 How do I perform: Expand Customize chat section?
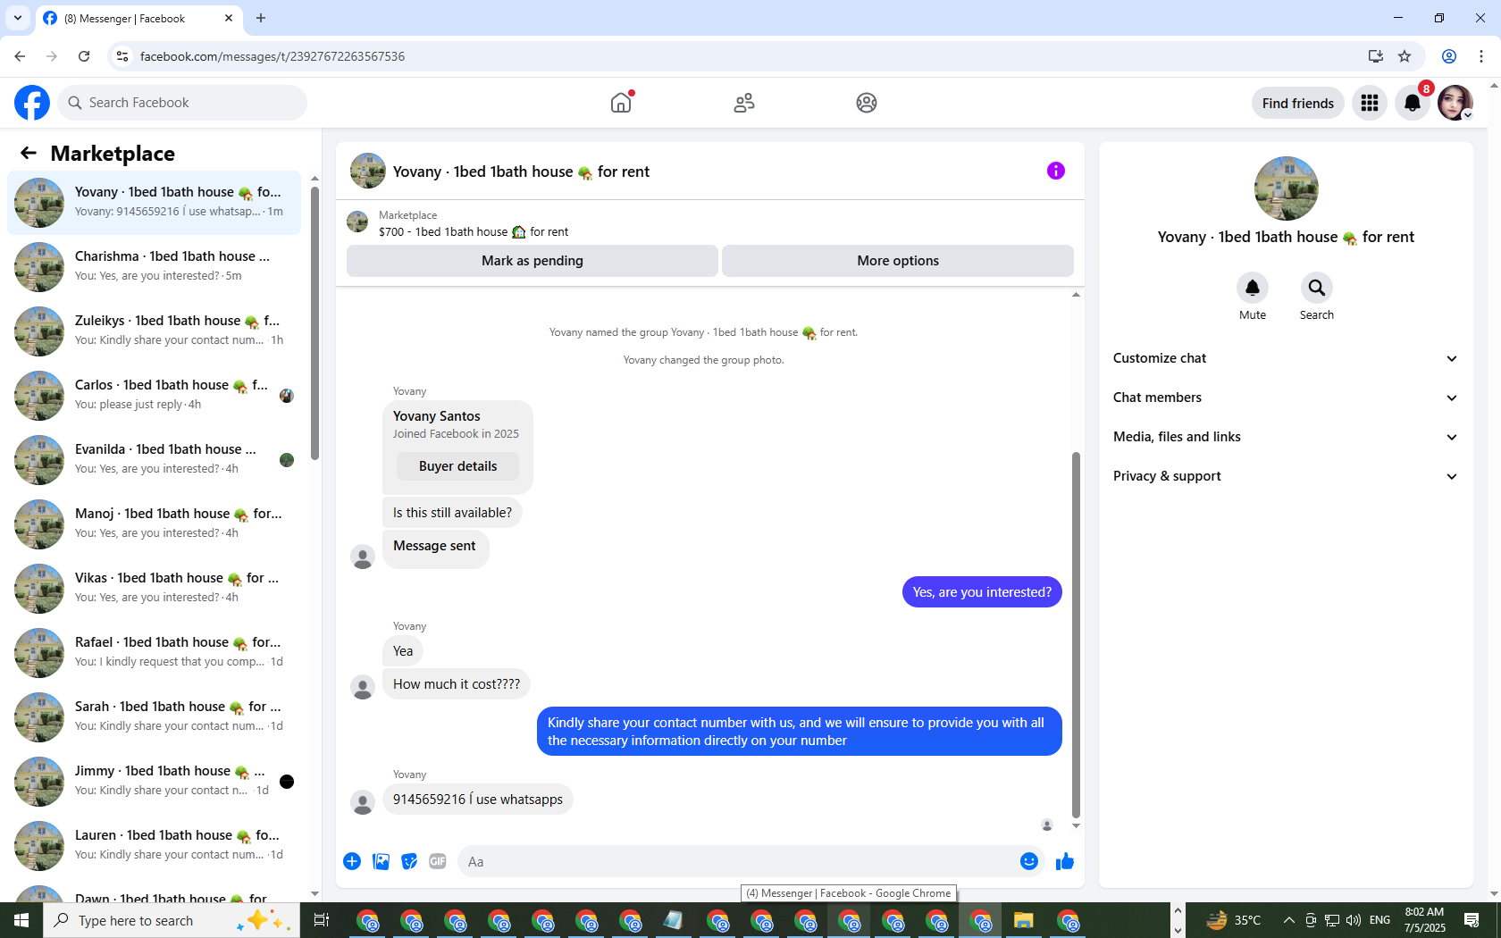(x=1286, y=358)
